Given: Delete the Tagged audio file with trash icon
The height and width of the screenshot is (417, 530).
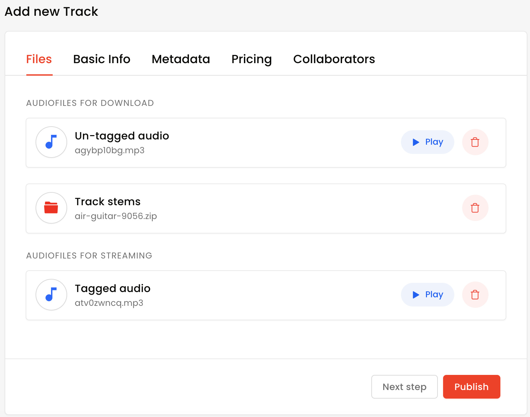Looking at the screenshot, I should click(x=475, y=295).
